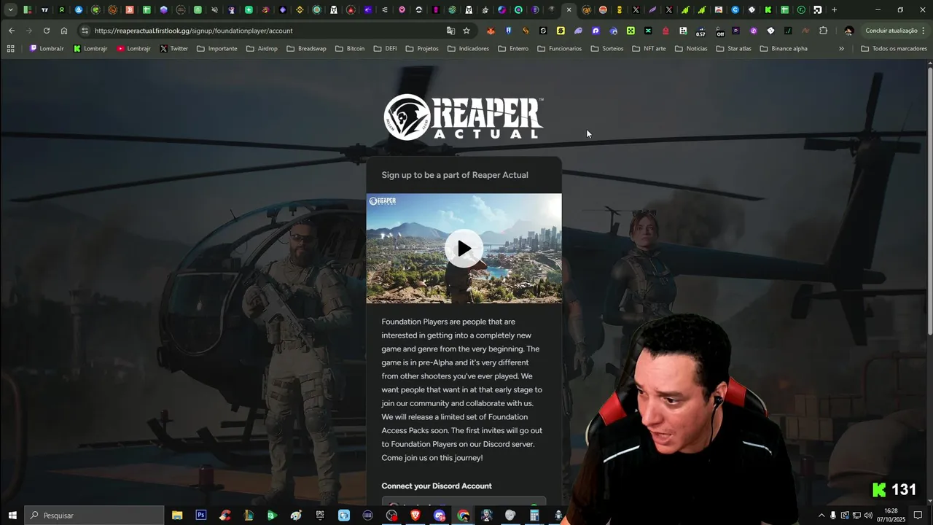Open the Indicadores bookmarks folder
This screenshot has height=525, width=933.
(x=468, y=49)
